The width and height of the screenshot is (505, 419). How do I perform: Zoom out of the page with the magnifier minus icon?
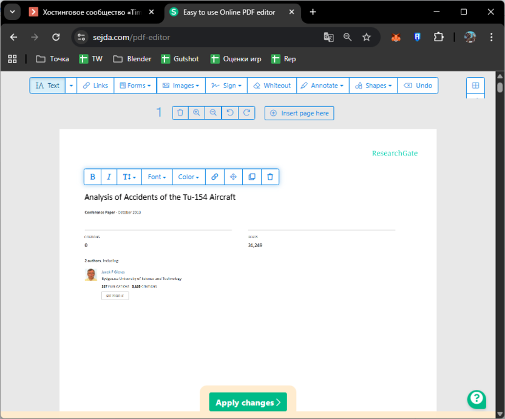click(x=213, y=113)
